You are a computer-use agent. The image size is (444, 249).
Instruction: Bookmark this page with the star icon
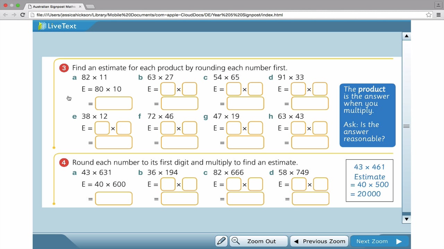[429, 15]
